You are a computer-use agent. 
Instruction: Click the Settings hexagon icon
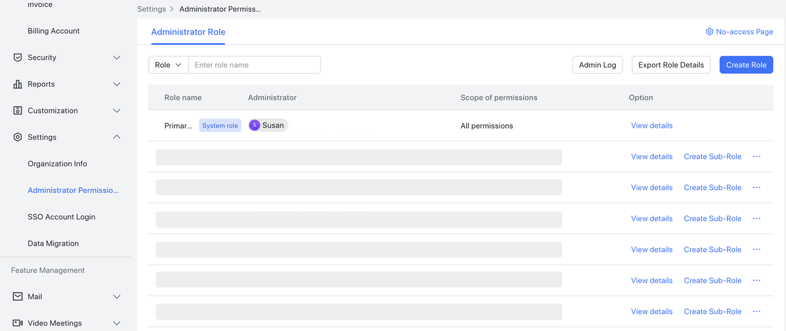[x=18, y=138]
